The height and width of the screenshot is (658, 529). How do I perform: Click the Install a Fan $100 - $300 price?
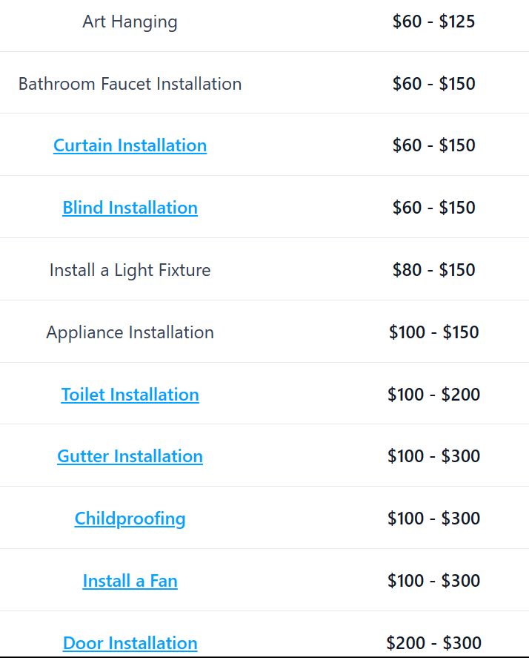[x=434, y=581]
